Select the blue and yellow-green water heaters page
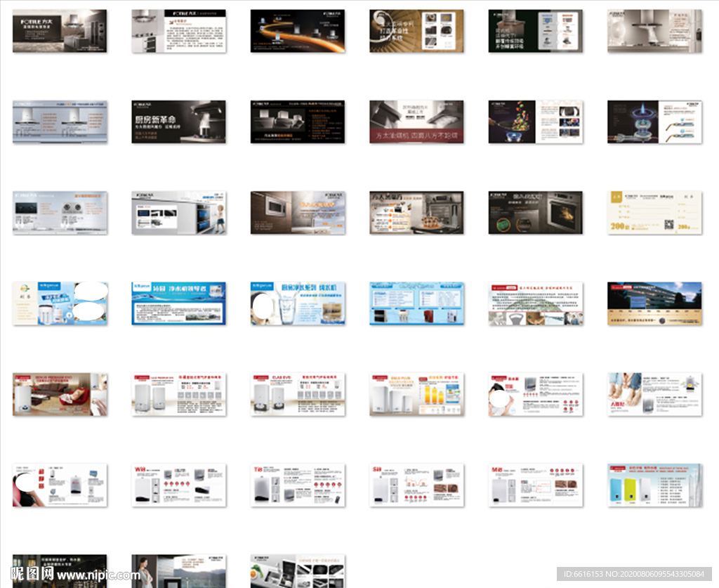 [x=654, y=485]
